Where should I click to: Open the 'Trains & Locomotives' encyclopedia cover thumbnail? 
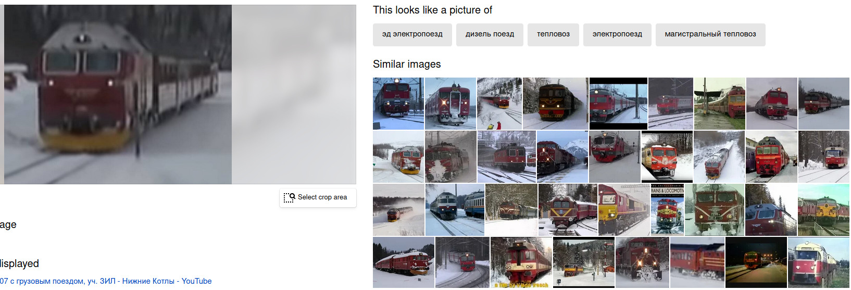pyautogui.click(x=667, y=209)
